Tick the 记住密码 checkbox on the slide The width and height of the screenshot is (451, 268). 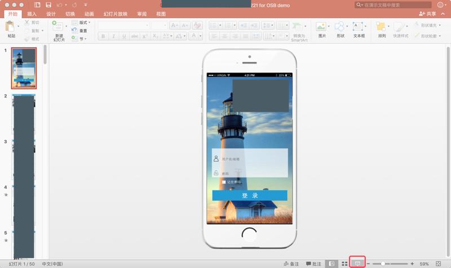point(224,182)
